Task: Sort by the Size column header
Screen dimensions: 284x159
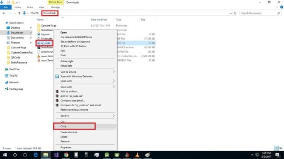Action: 143,20
